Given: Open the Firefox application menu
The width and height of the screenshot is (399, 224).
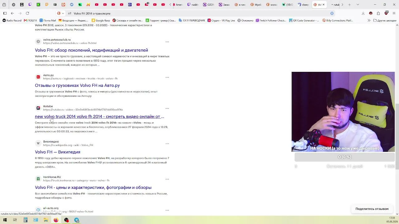Looking at the screenshot, I should (x=394, y=13).
